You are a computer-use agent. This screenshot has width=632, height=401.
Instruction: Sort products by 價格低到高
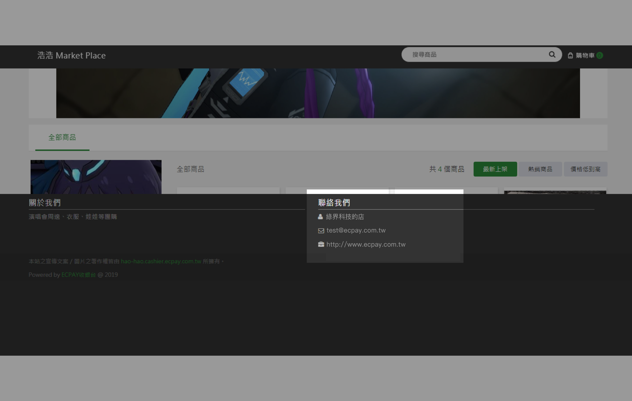pos(585,169)
